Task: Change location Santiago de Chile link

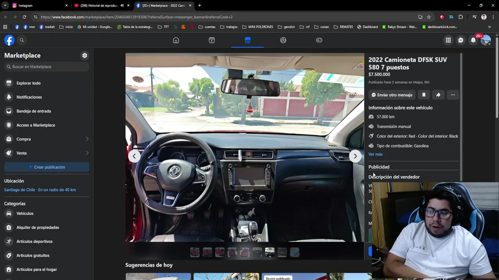Action: 40,190
